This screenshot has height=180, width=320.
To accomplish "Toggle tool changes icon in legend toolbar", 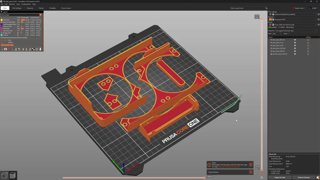I will tap(19, 49).
